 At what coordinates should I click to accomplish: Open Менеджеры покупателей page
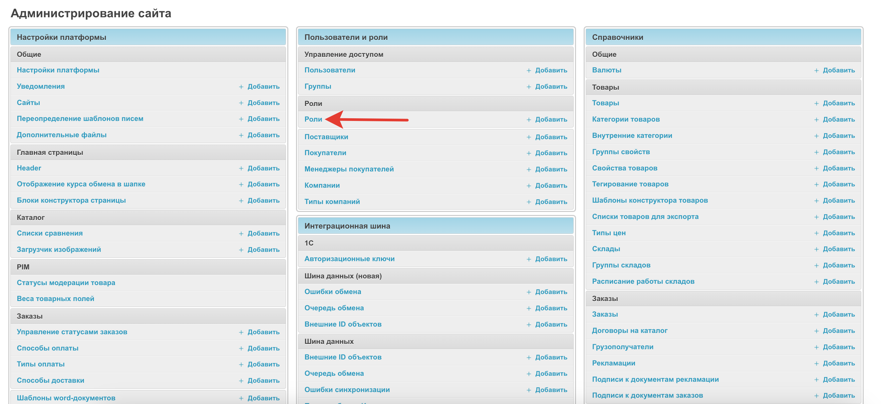click(x=349, y=169)
